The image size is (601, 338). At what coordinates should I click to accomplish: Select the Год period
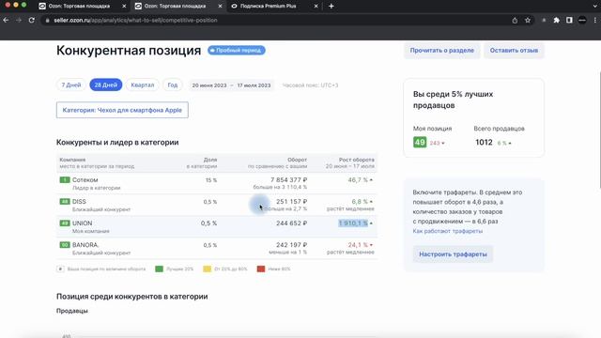pos(173,85)
